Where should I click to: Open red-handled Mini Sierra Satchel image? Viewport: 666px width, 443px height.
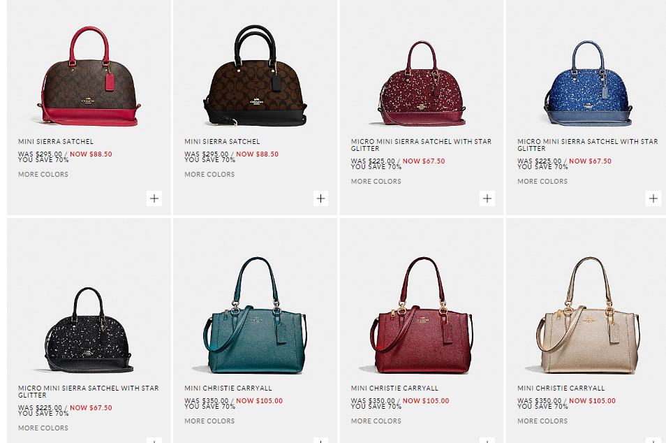[89, 77]
